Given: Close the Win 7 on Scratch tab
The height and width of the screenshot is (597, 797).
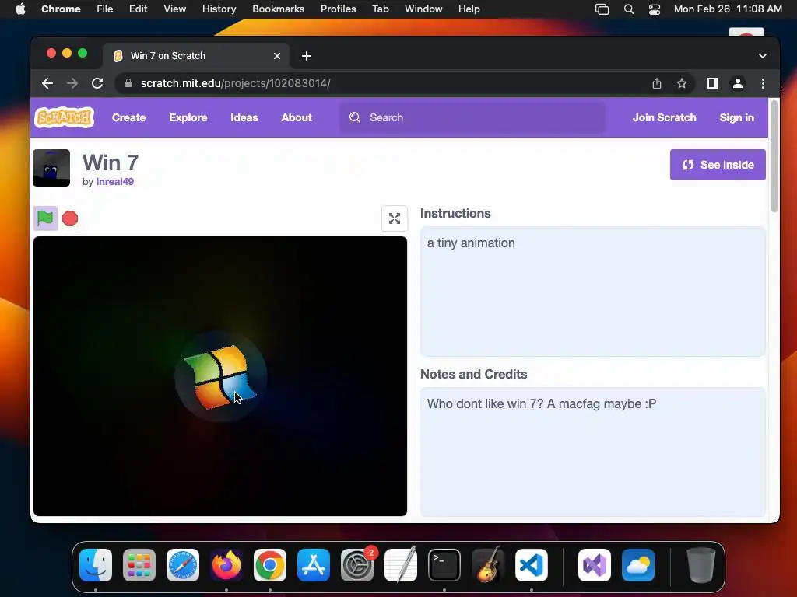Looking at the screenshot, I should [277, 56].
